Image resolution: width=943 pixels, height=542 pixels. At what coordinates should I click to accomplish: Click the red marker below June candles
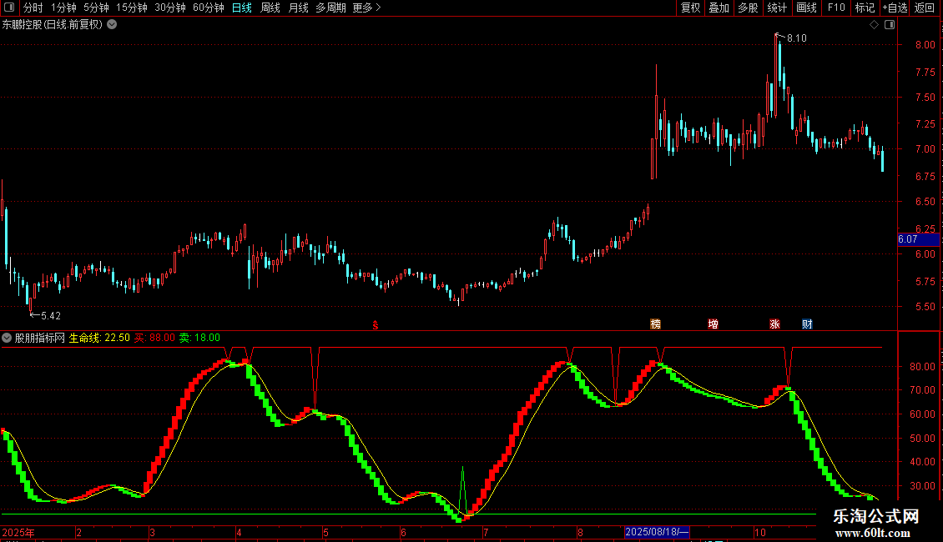tap(376, 325)
